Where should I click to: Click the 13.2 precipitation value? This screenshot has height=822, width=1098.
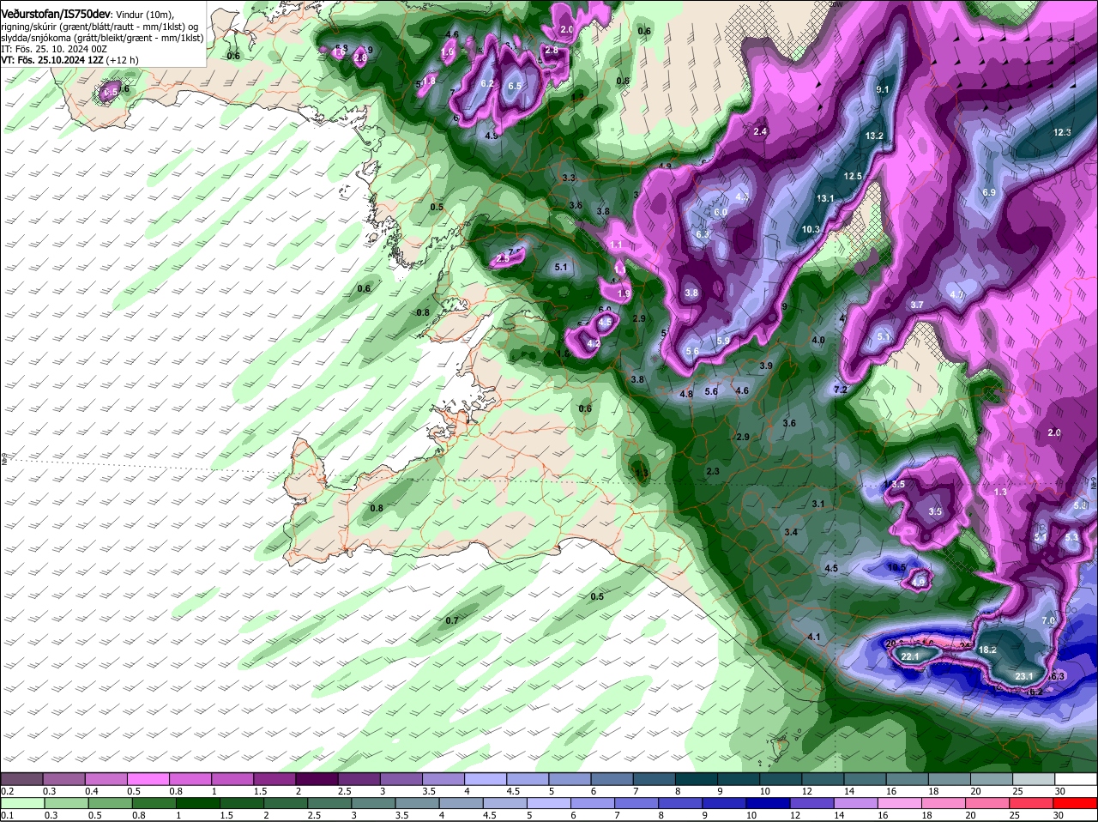[874, 136]
